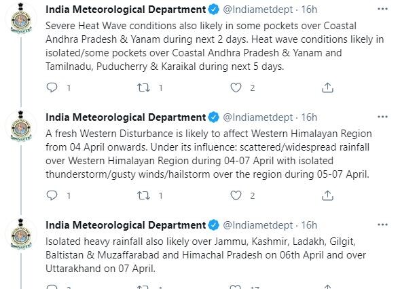The image size is (400, 289).
Task: Retweet the Severe Heat Wave tweet
Action: 143,88
